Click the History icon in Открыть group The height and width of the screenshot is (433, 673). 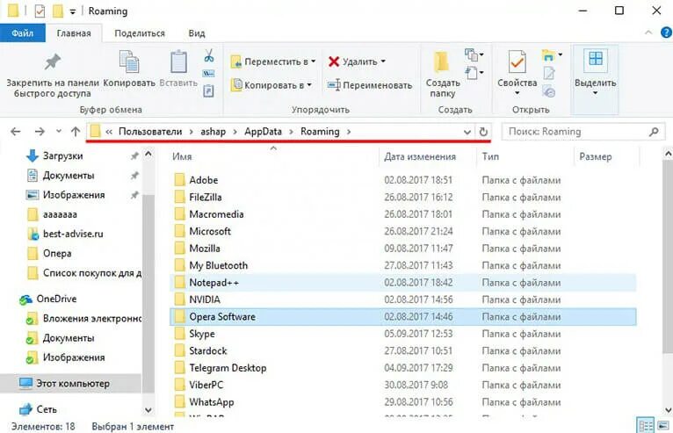coord(549,91)
